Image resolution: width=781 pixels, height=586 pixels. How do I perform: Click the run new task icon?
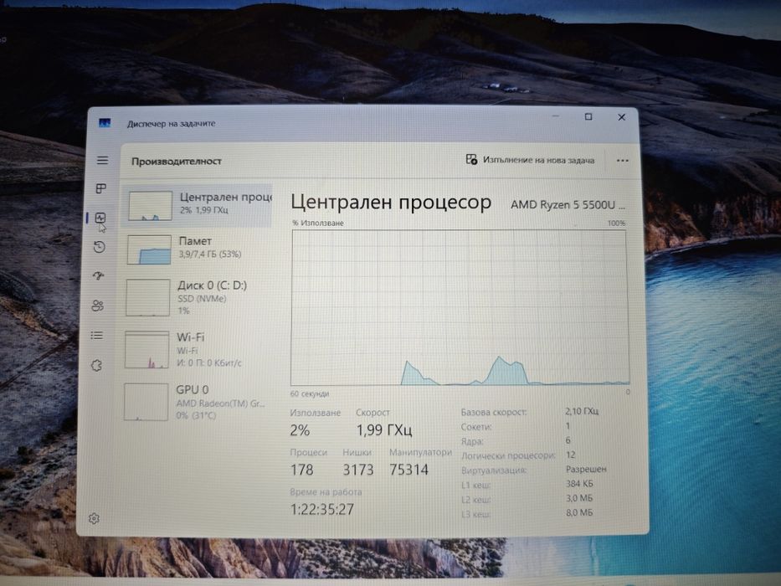(471, 159)
